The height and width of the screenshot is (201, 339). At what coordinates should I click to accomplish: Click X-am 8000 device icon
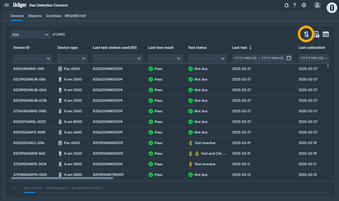coord(60,122)
